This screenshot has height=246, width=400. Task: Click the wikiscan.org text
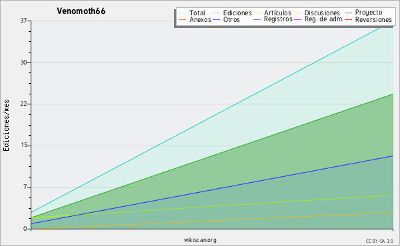200,240
